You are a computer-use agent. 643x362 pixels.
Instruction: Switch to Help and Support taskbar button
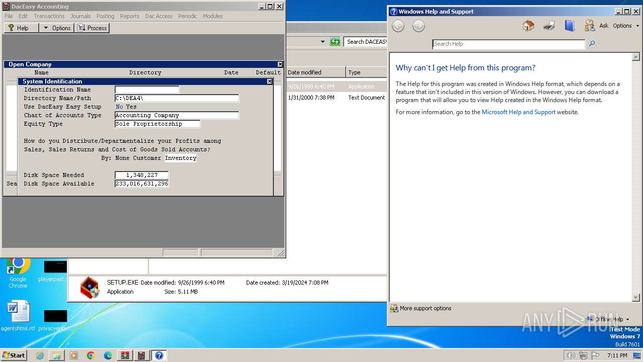159,355
